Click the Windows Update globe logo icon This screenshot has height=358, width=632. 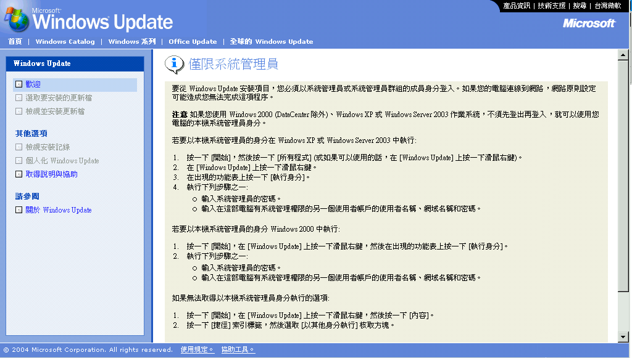click(x=17, y=19)
